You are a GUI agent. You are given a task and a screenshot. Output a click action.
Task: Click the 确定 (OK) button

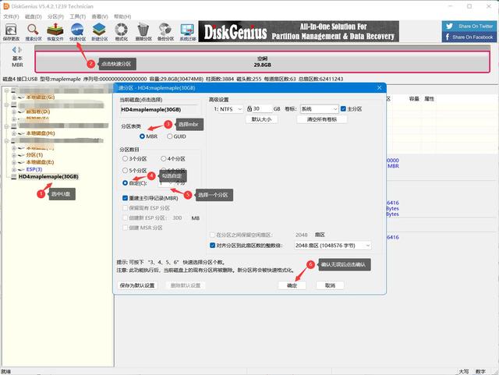pos(292,285)
